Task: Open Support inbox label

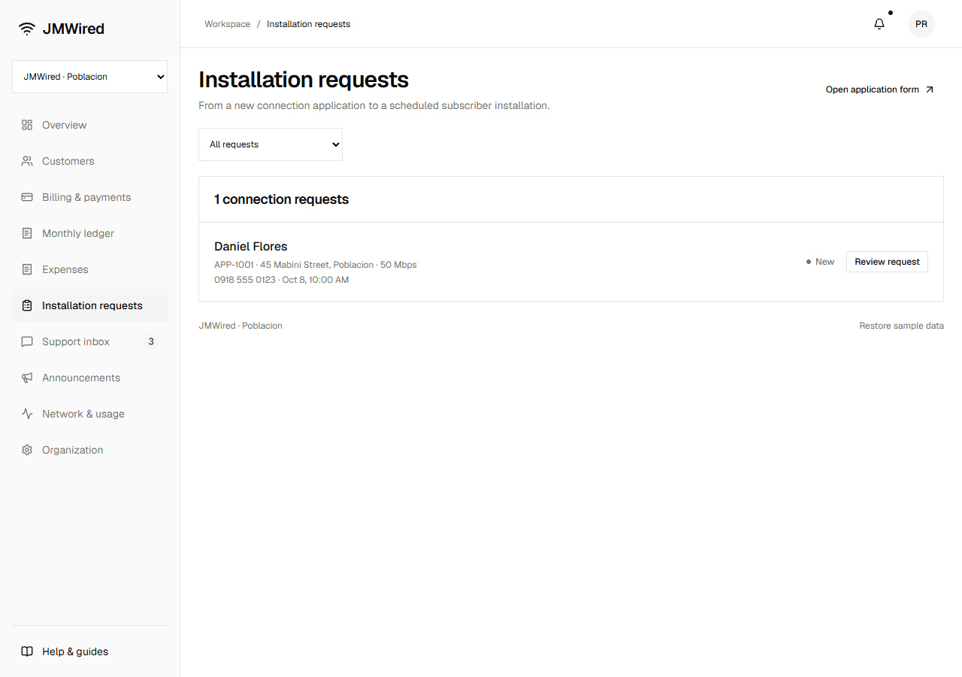Action: pos(76,342)
